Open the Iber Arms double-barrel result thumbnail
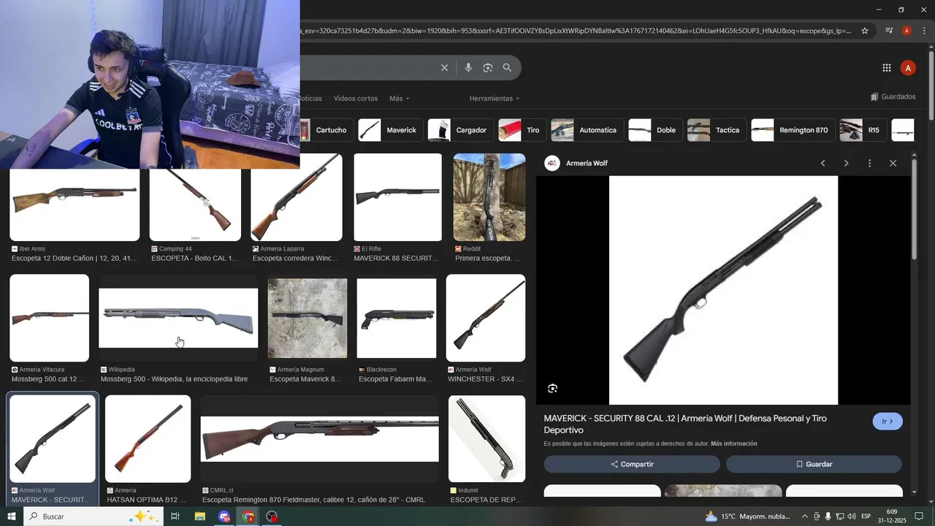The height and width of the screenshot is (526, 935). [75, 205]
